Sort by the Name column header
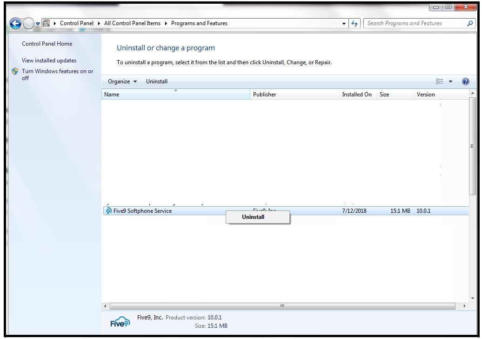This screenshot has height=339, width=482. 176,95
